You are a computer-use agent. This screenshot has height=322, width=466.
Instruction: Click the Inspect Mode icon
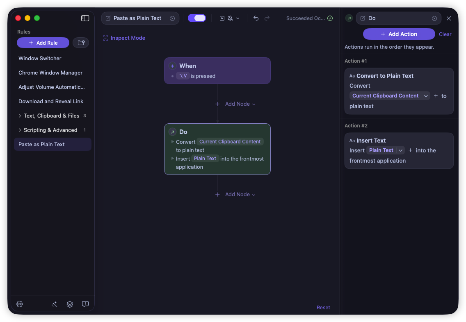(x=105, y=38)
